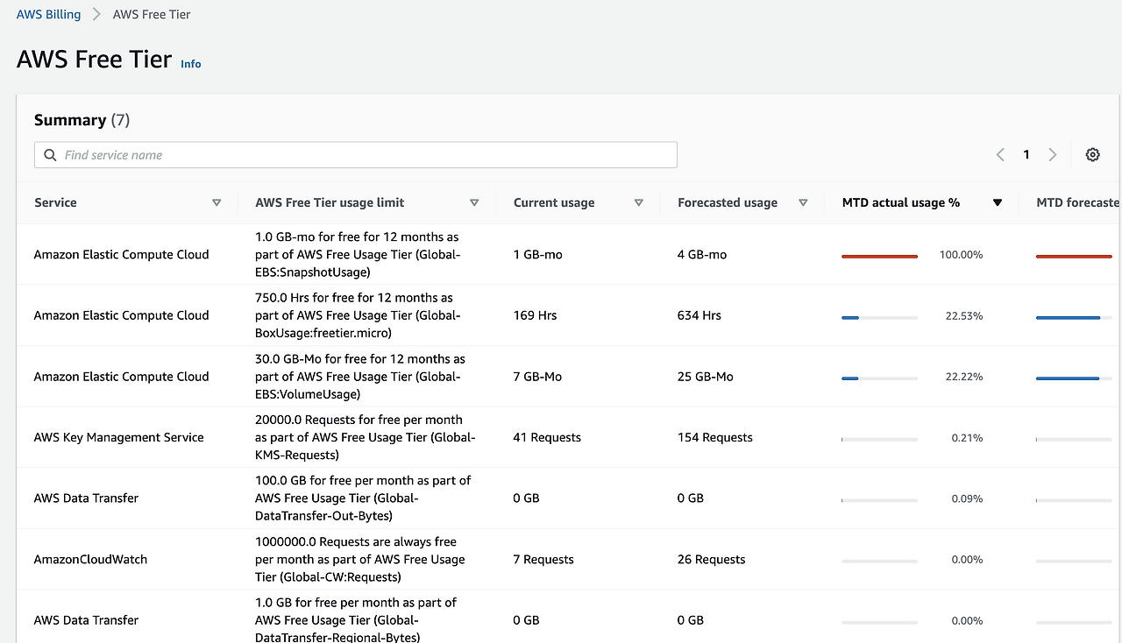The width and height of the screenshot is (1122, 643).
Task: Click the Current usage header text
Action: pyautogui.click(x=554, y=202)
